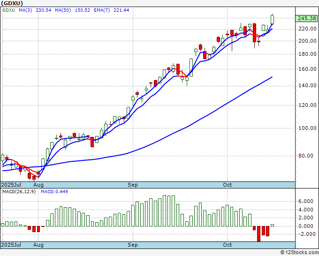Click the Aug label on MACD axis
This screenshot has width=319, height=256.
tap(38, 245)
